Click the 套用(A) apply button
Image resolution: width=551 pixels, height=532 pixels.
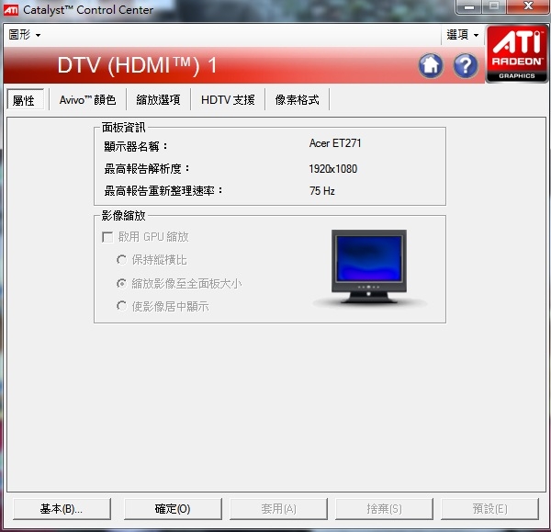tap(278, 508)
